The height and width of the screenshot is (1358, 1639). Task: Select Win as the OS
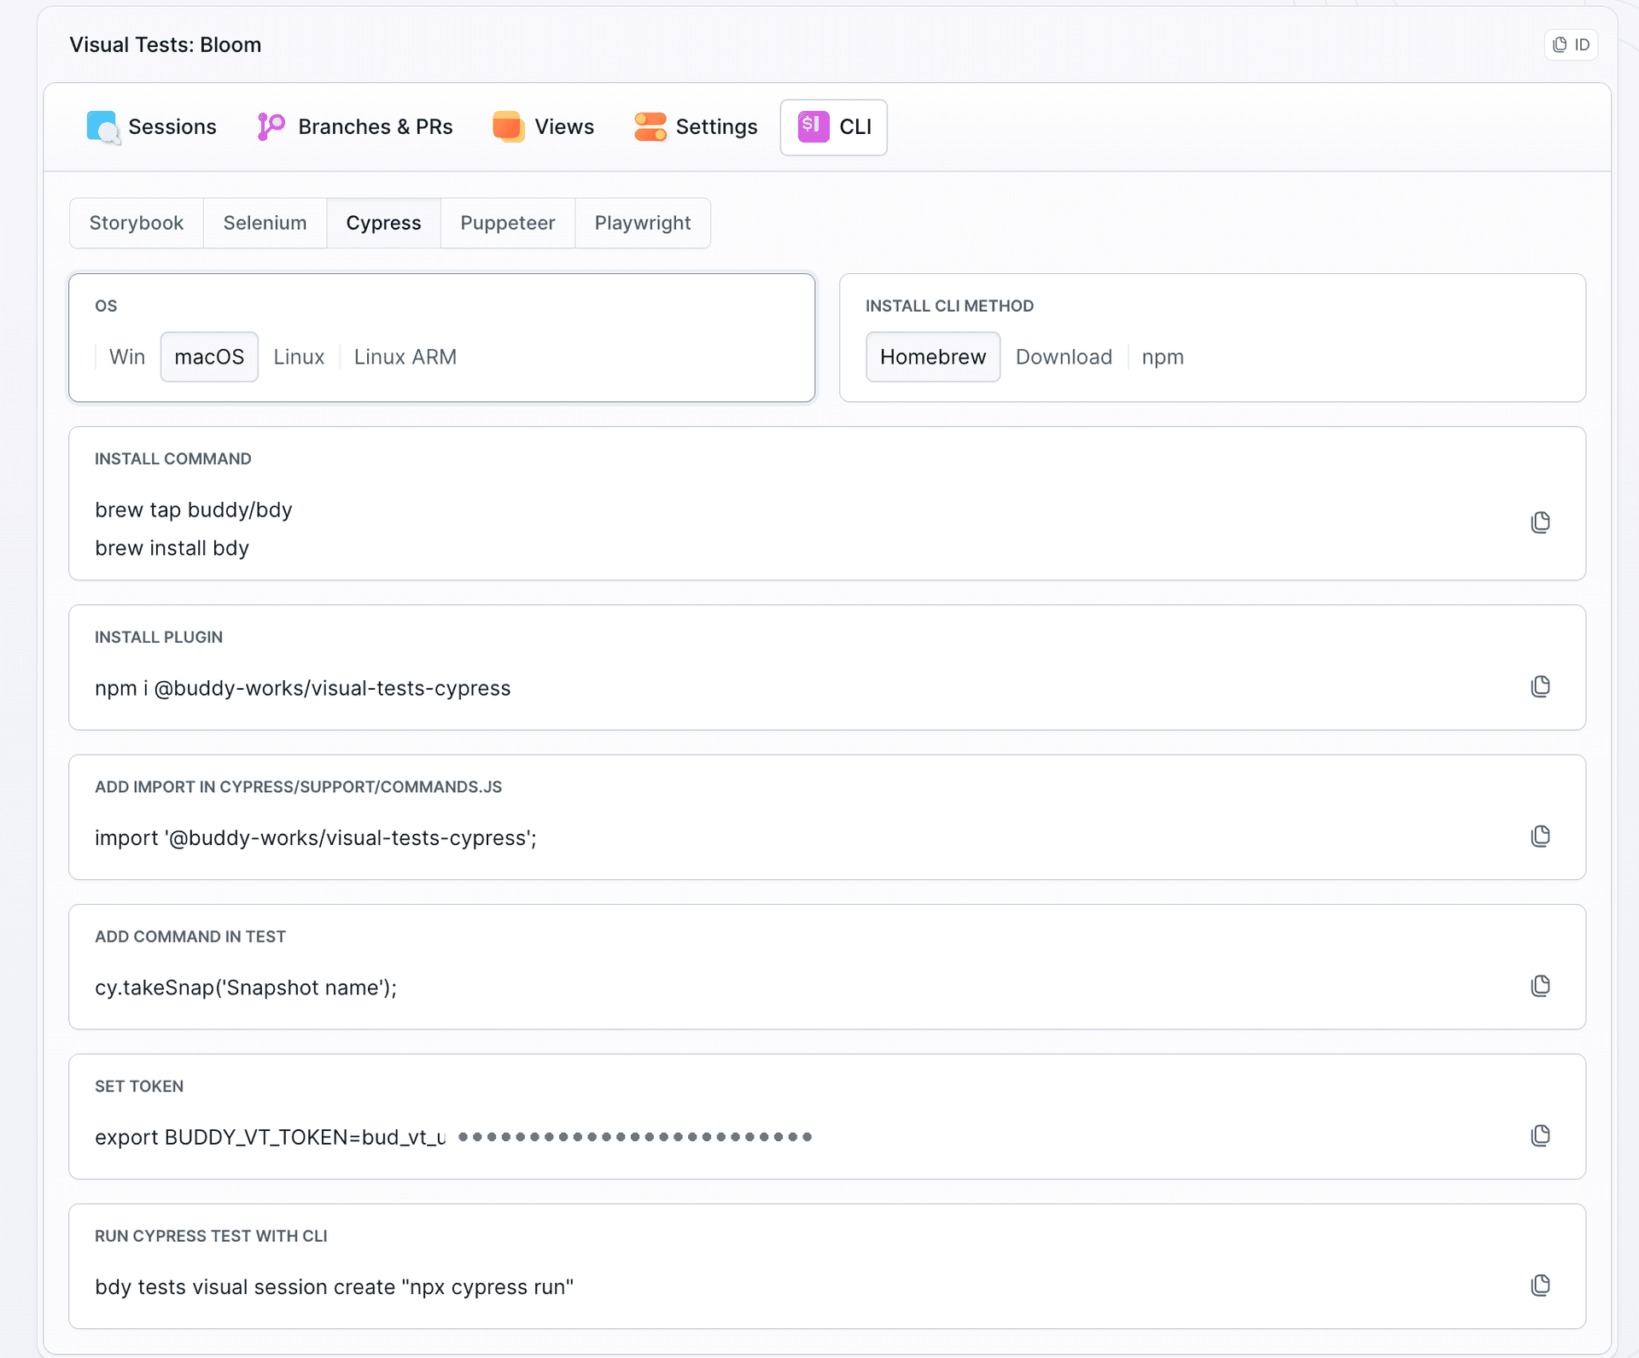point(127,357)
